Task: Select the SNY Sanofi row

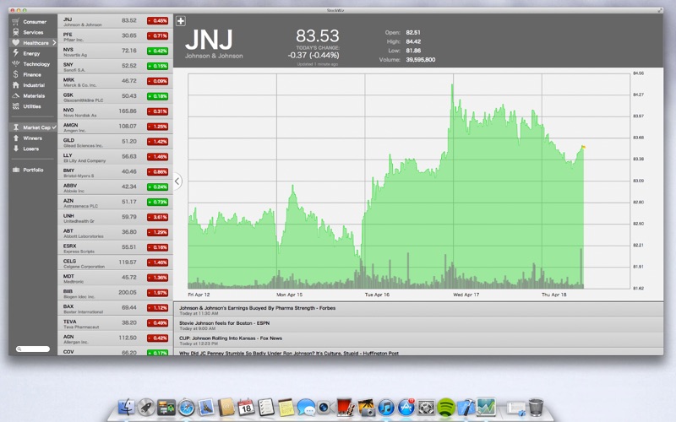Action: pyautogui.click(x=115, y=67)
